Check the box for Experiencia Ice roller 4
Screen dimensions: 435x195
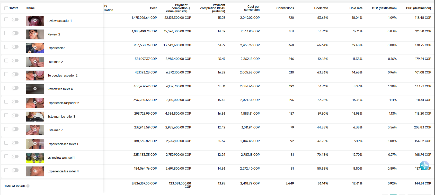coord(6,170)
